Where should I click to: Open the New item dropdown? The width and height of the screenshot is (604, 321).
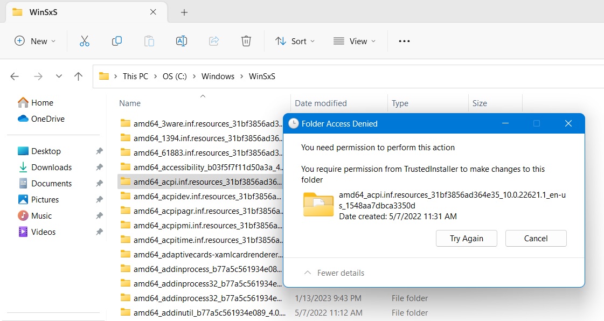[34, 40]
